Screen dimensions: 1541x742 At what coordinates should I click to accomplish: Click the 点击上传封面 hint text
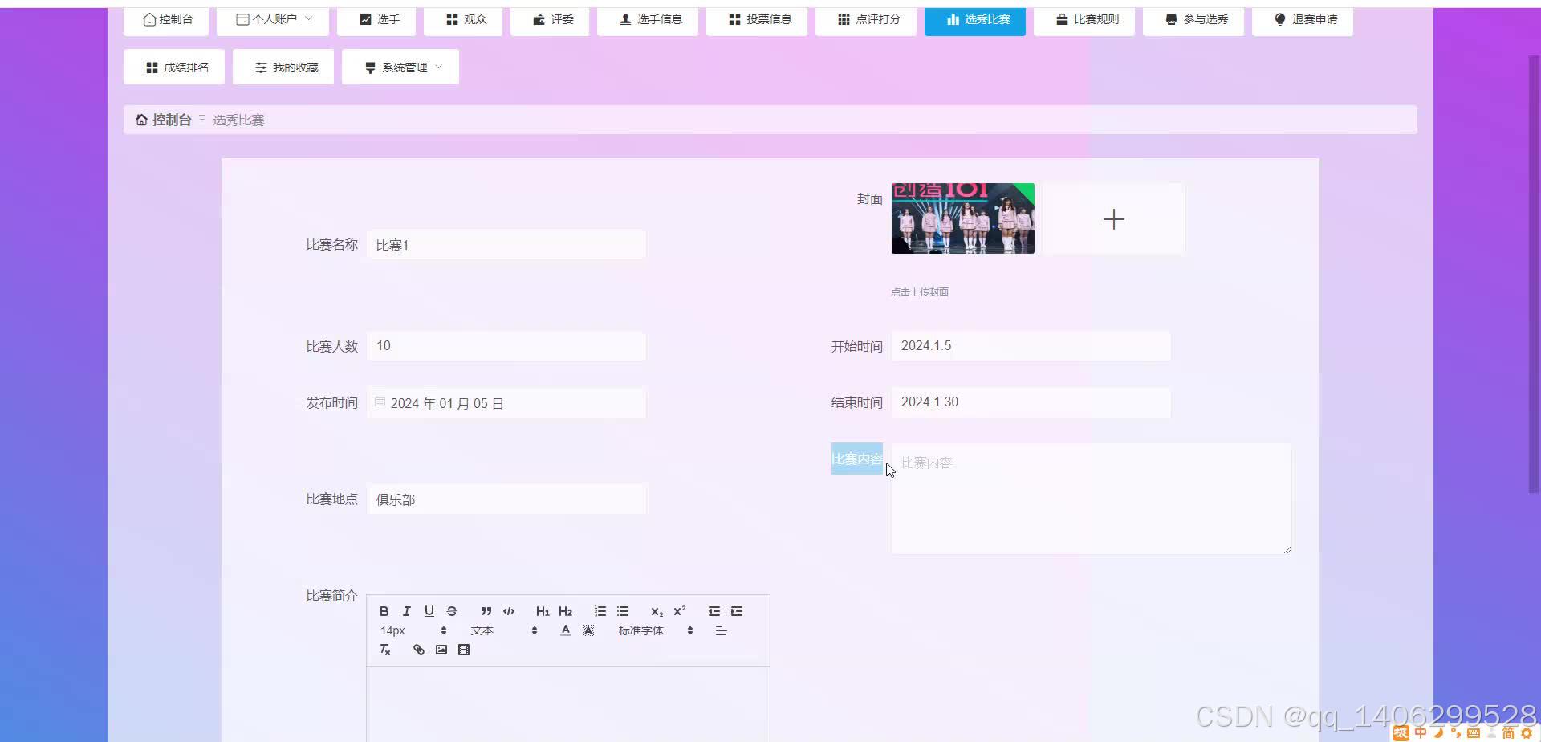pos(920,292)
